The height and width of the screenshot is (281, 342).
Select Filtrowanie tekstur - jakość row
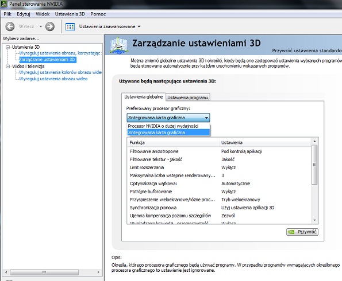(219, 159)
